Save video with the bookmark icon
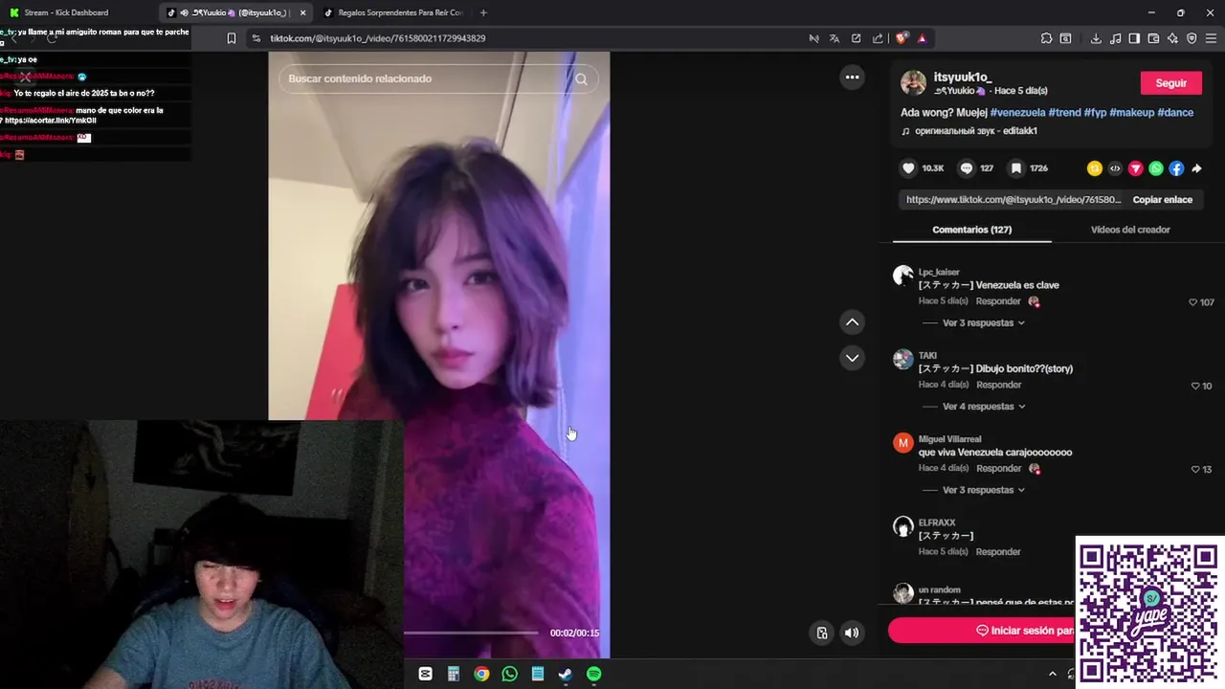 click(1016, 168)
